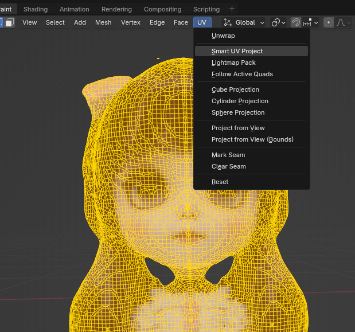This screenshot has width=355, height=332.
Task: Choose Project from View (Bounds)
Action: (x=251, y=140)
